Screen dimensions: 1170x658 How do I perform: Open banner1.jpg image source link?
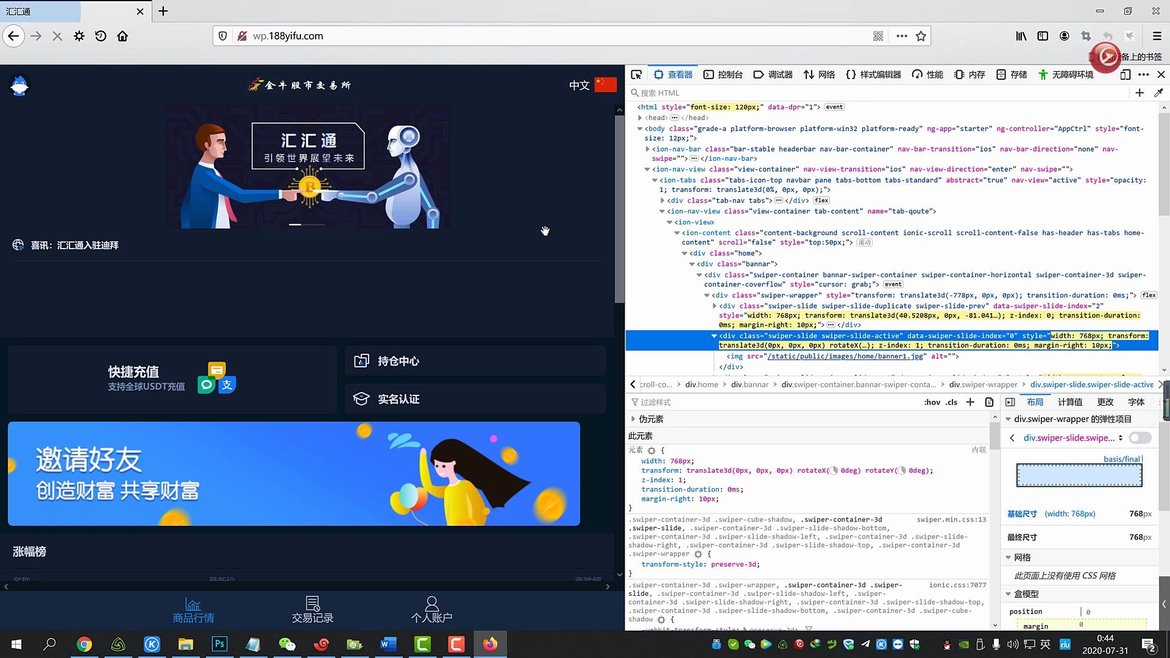(845, 356)
